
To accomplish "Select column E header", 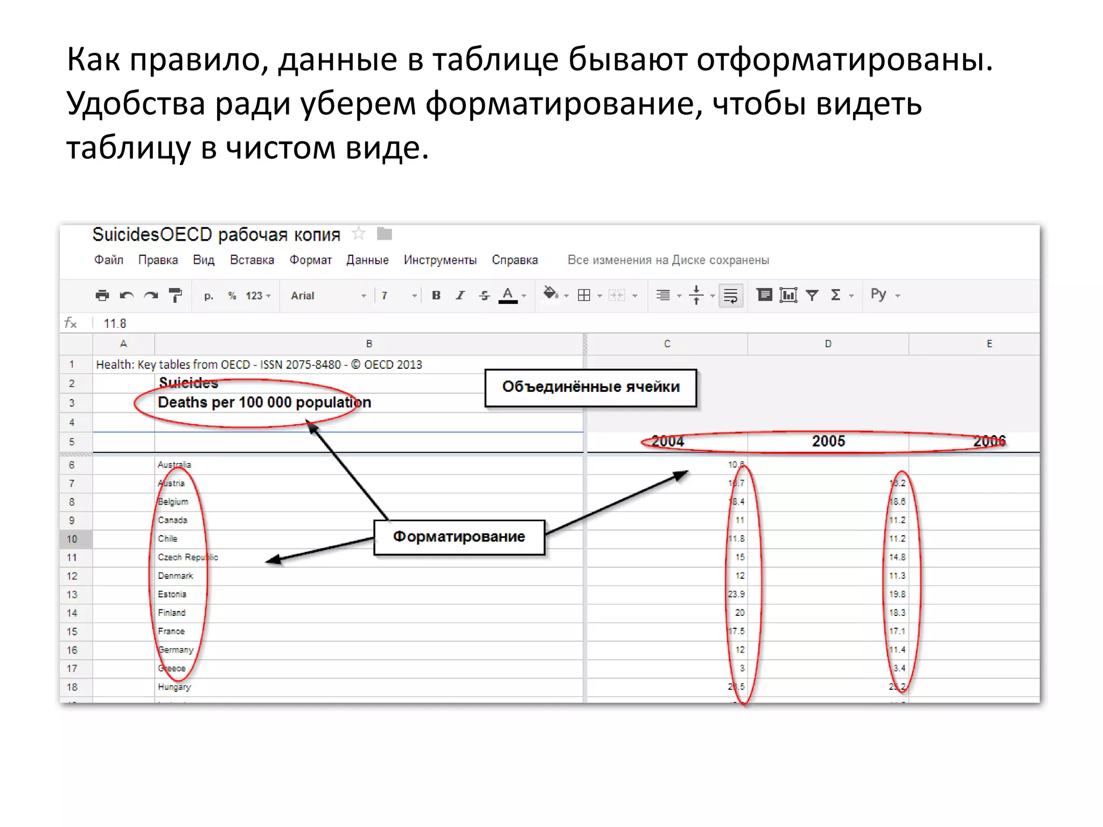I will pos(974,344).
